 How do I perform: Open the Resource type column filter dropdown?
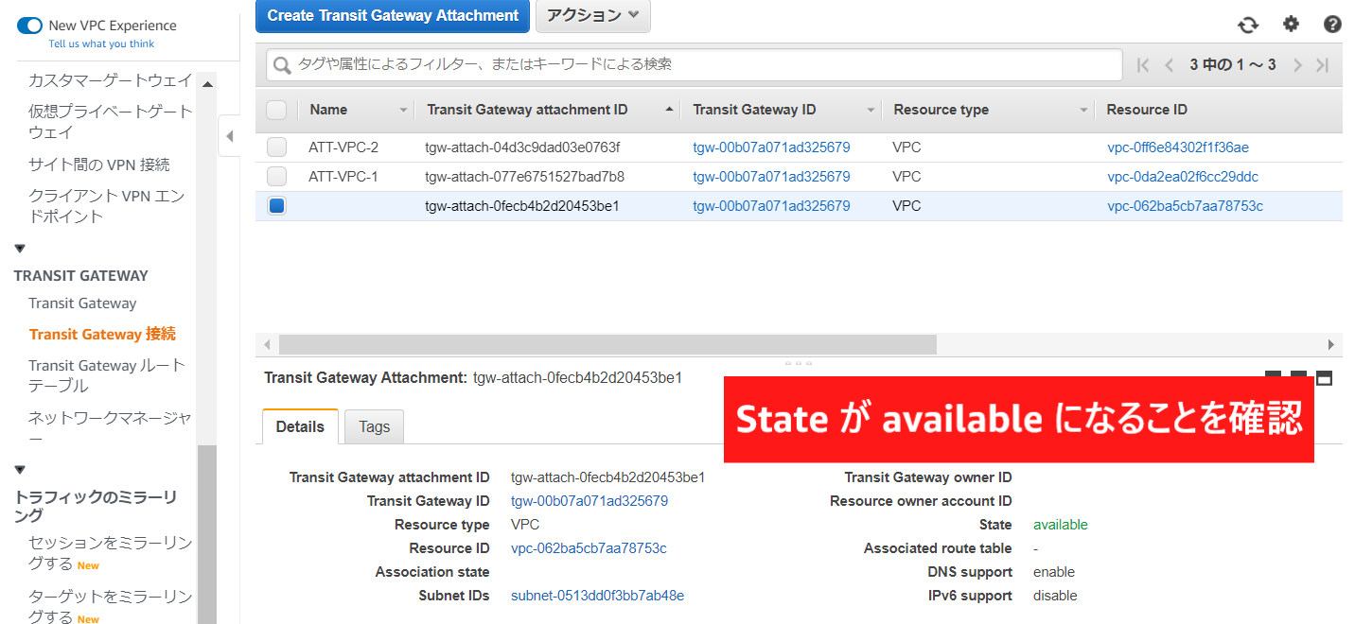pos(1084,111)
